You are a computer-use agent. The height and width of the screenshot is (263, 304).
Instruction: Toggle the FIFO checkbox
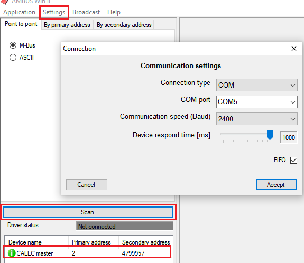point(293,160)
